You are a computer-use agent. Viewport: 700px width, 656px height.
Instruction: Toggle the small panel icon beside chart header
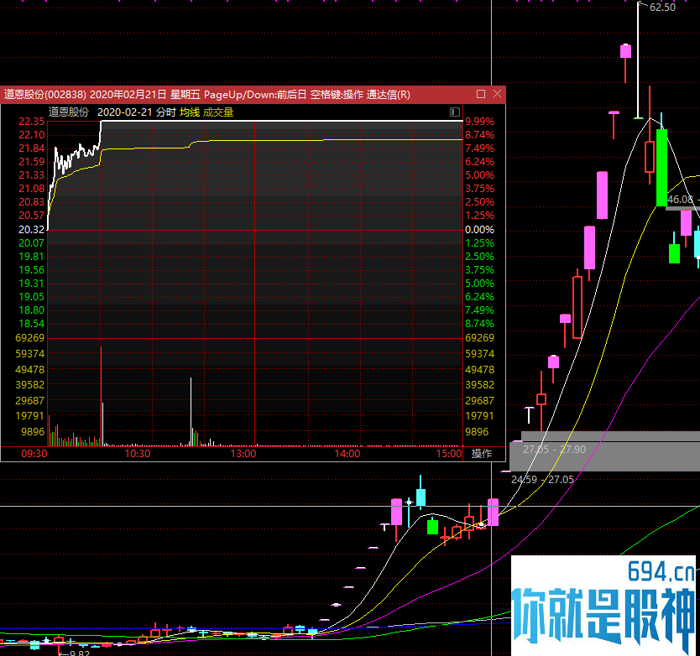pyautogui.click(x=455, y=112)
